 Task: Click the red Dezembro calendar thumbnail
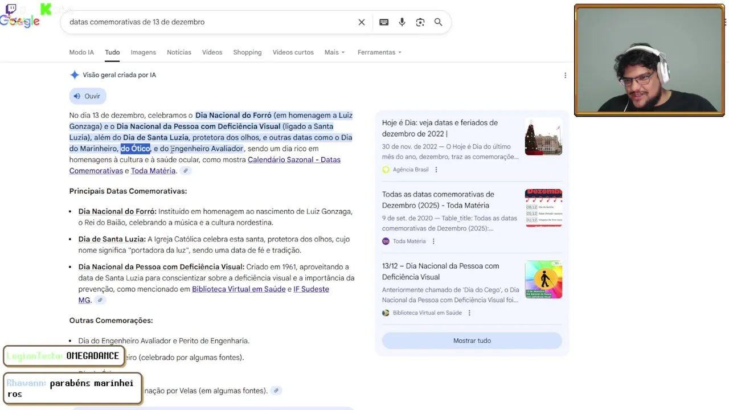(x=543, y=208)
